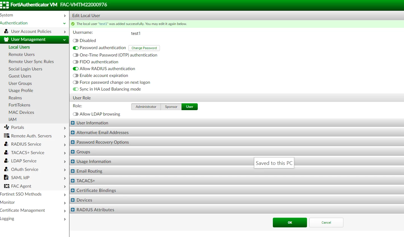
Task: Select the Sponsor role
Action: [171, 107]
